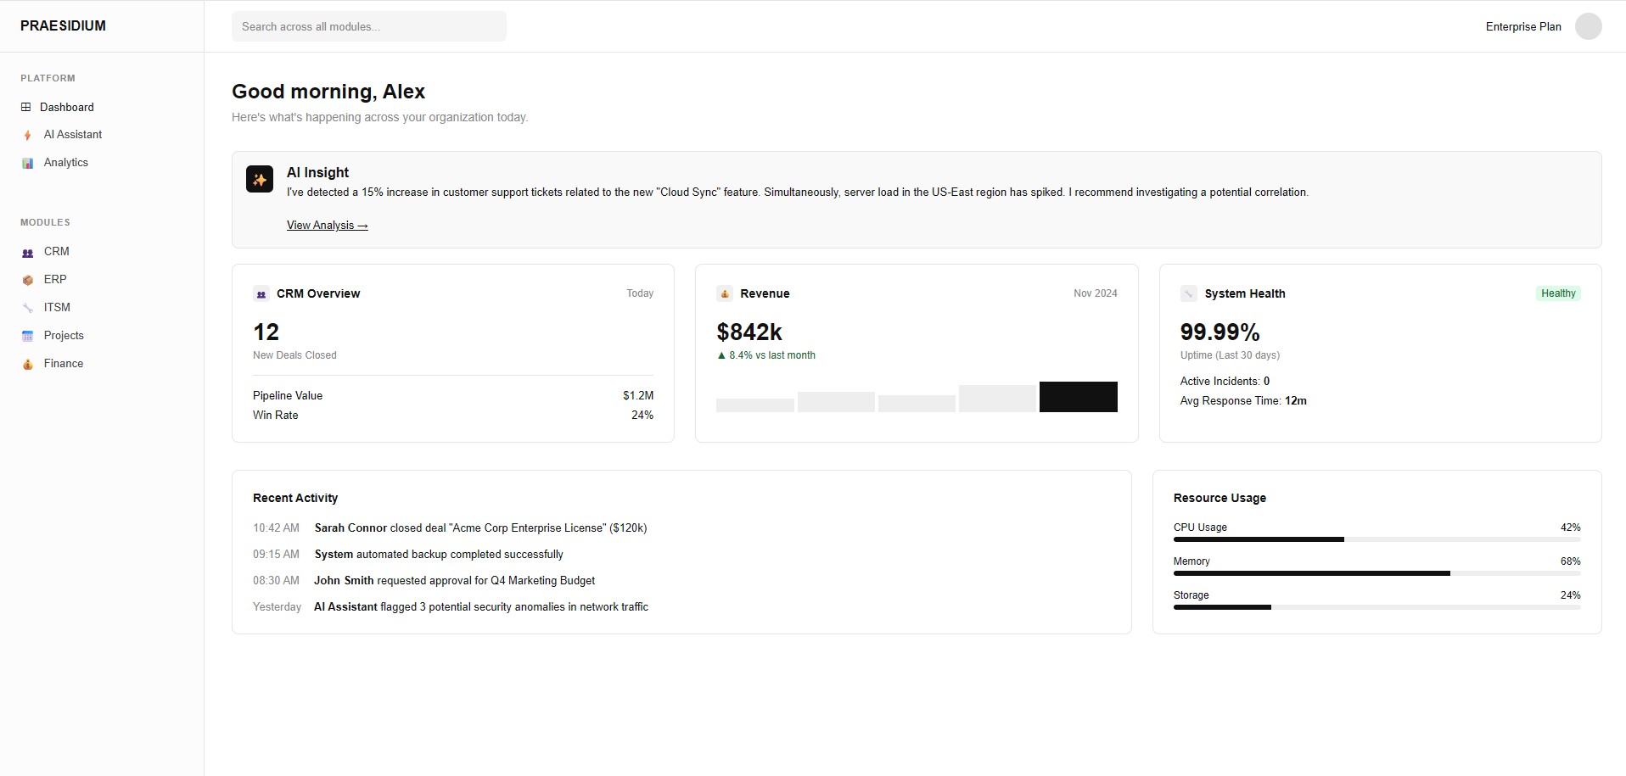Select the black current-month revenue bar
This screenshot has width=1626, height=776.
point(1078,397)
